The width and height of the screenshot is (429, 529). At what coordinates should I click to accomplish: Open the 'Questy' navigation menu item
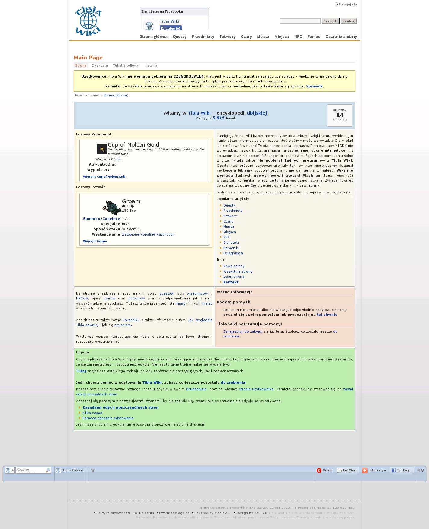tap(180, 36)
